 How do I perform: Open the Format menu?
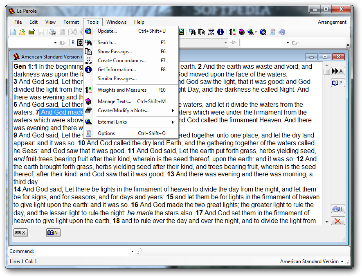pos(71,22)
